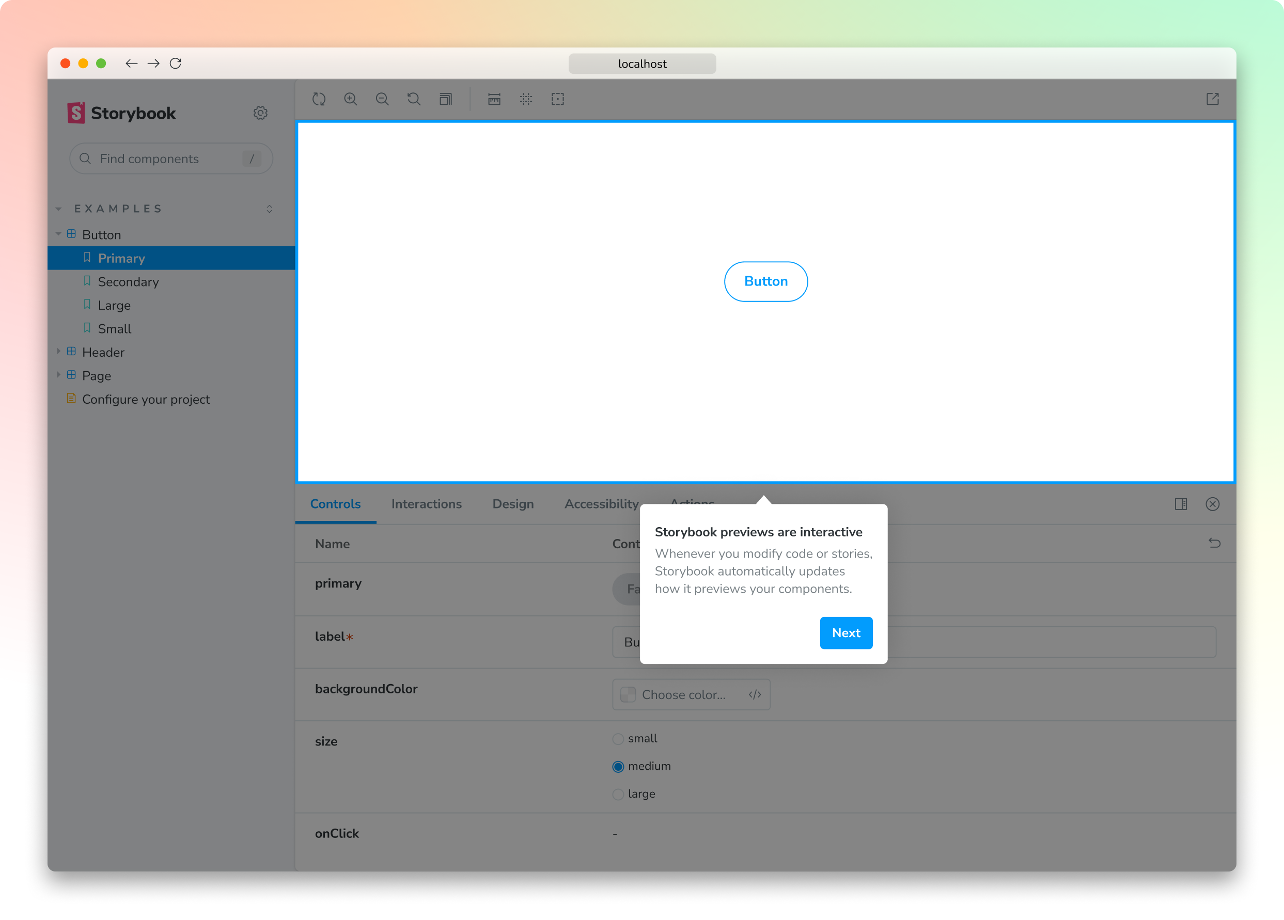
Task: Enable the background grid icon
Action: 526,99
